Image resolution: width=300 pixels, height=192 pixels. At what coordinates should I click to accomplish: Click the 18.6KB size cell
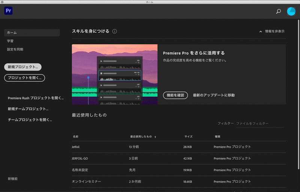[187, 181]
